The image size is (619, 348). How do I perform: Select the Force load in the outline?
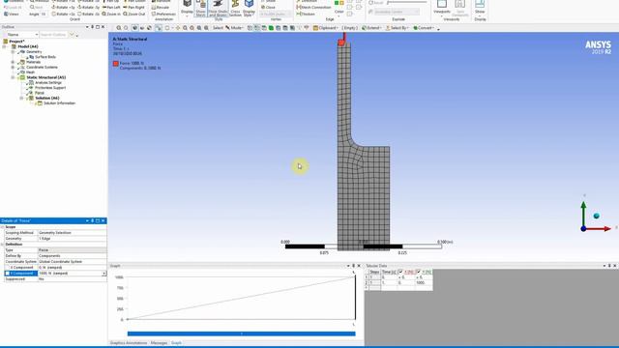click(x=40, y=93)
